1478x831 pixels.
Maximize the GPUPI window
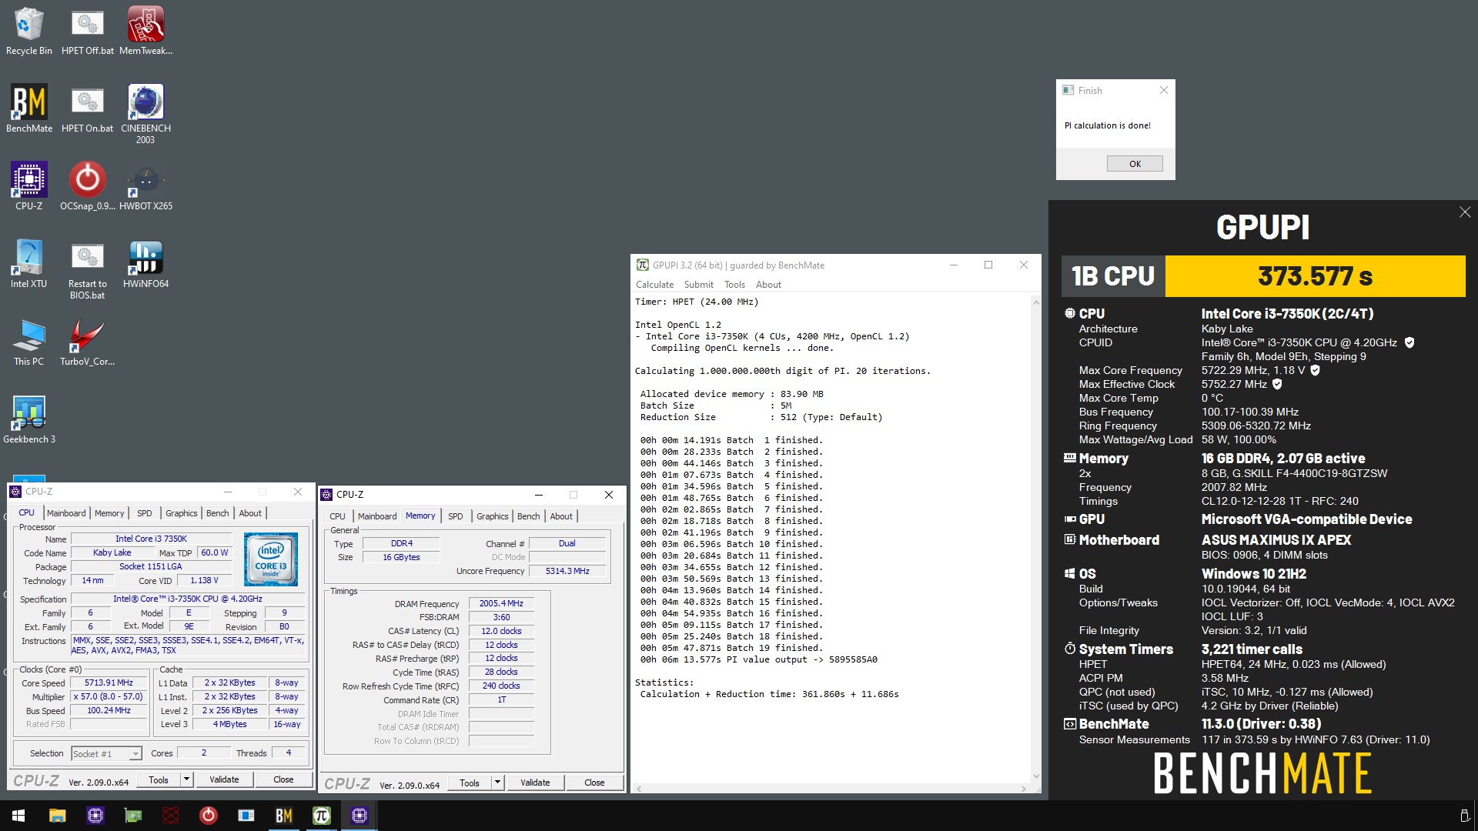tap(988, 265)
